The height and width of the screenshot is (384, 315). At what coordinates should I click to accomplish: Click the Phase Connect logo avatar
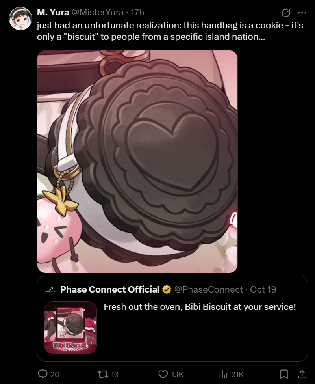coord(51,289)
